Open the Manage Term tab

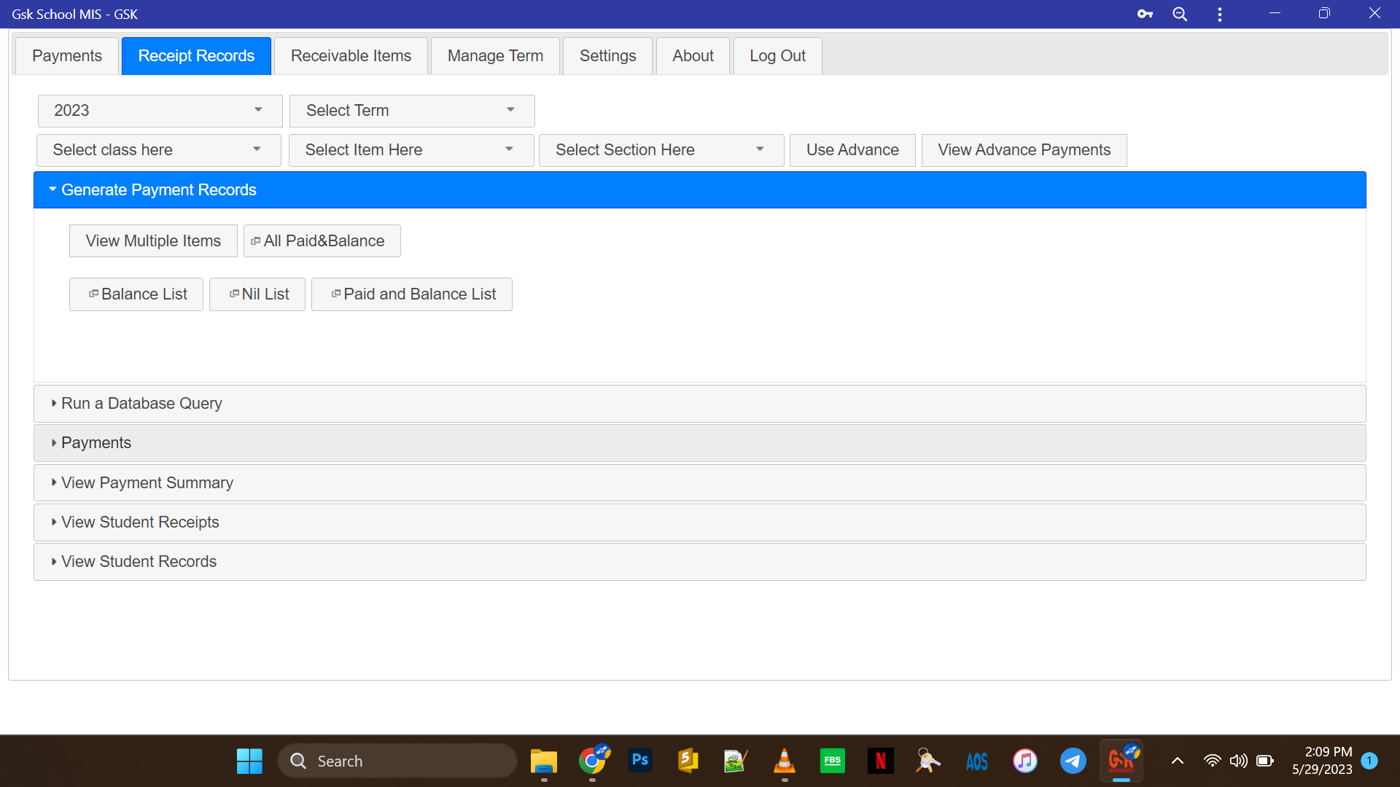pyautogui.click(x=495, y=56)
